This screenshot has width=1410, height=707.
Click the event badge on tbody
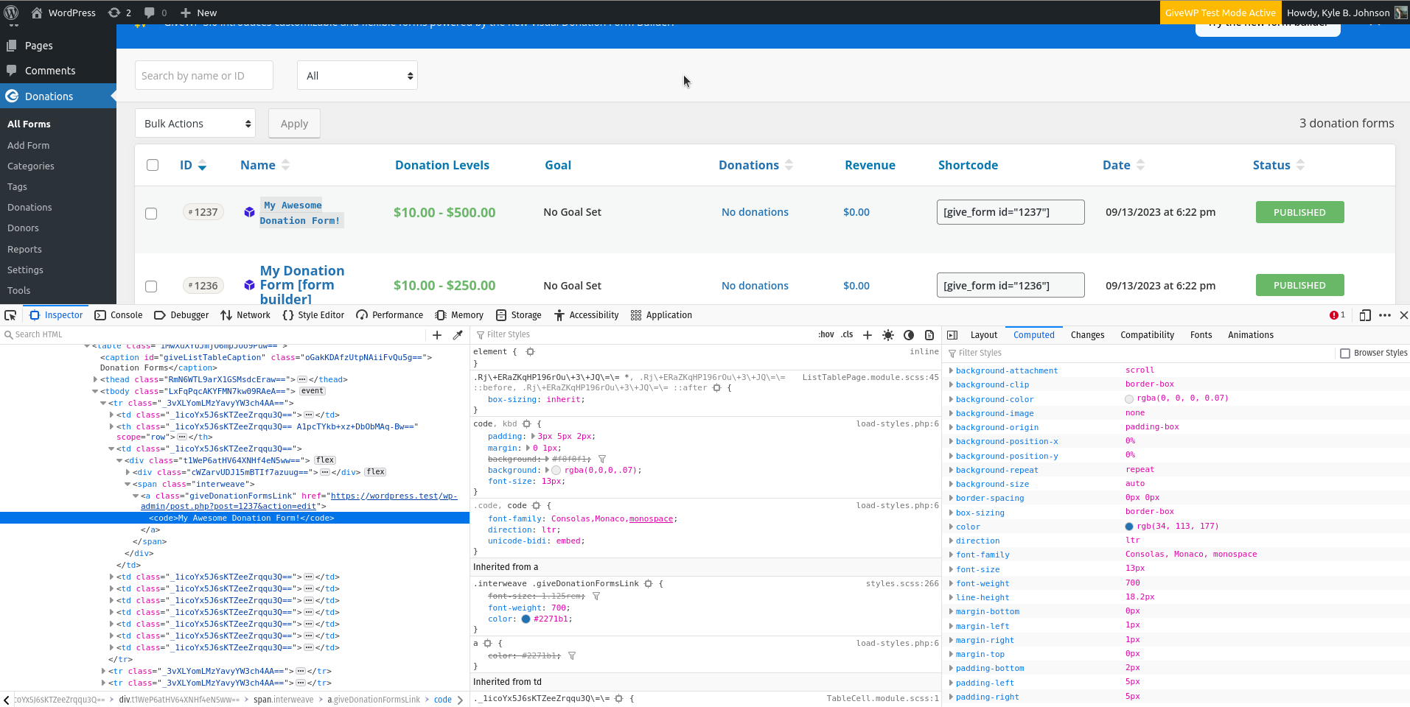[x=313, y=391]
